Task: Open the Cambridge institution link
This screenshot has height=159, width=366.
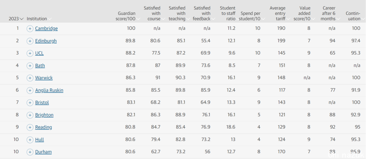Action: tap(46, 28)
